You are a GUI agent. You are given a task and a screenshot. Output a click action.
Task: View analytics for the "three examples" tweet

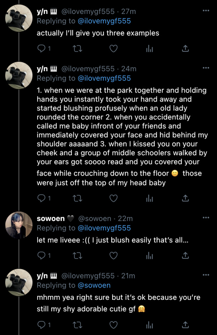coord(150,49)
